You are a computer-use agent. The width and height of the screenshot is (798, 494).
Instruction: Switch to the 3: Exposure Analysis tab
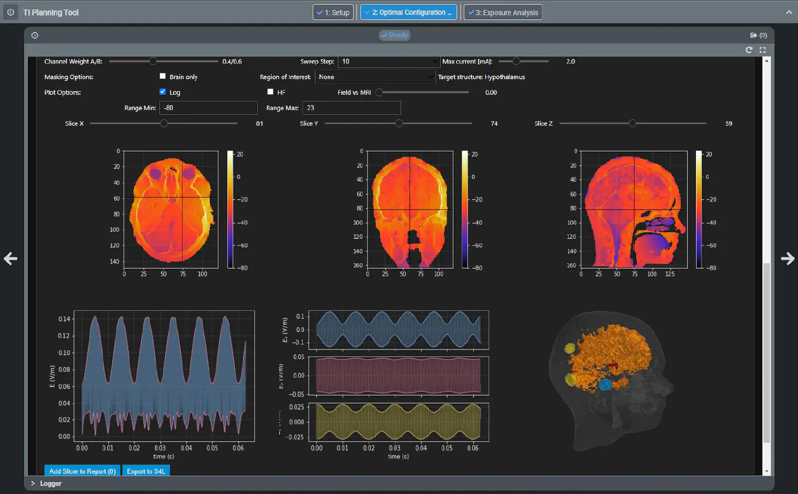(503, 12)
